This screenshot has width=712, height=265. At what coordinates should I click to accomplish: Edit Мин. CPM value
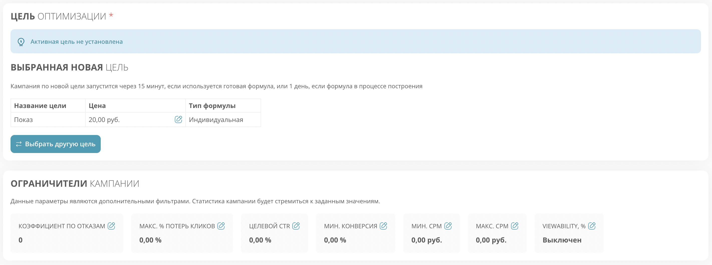[448, 226]
